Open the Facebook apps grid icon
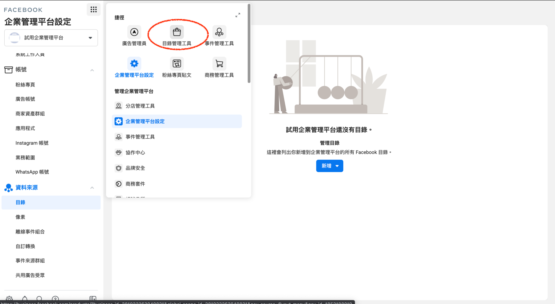 pyautogui.click(x=93, y=9)
